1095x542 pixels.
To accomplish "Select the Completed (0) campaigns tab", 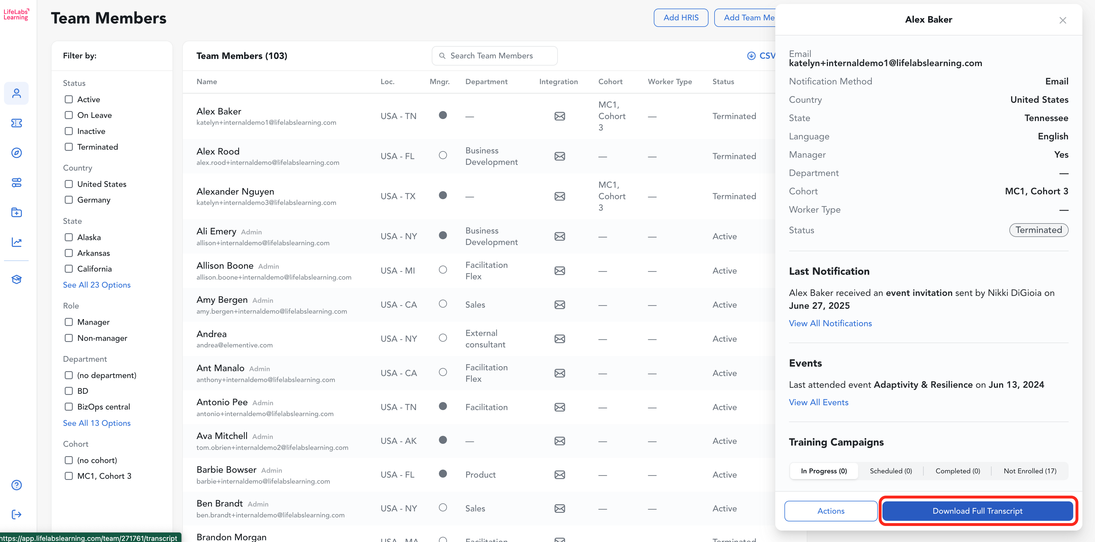I will pos(957,471).
